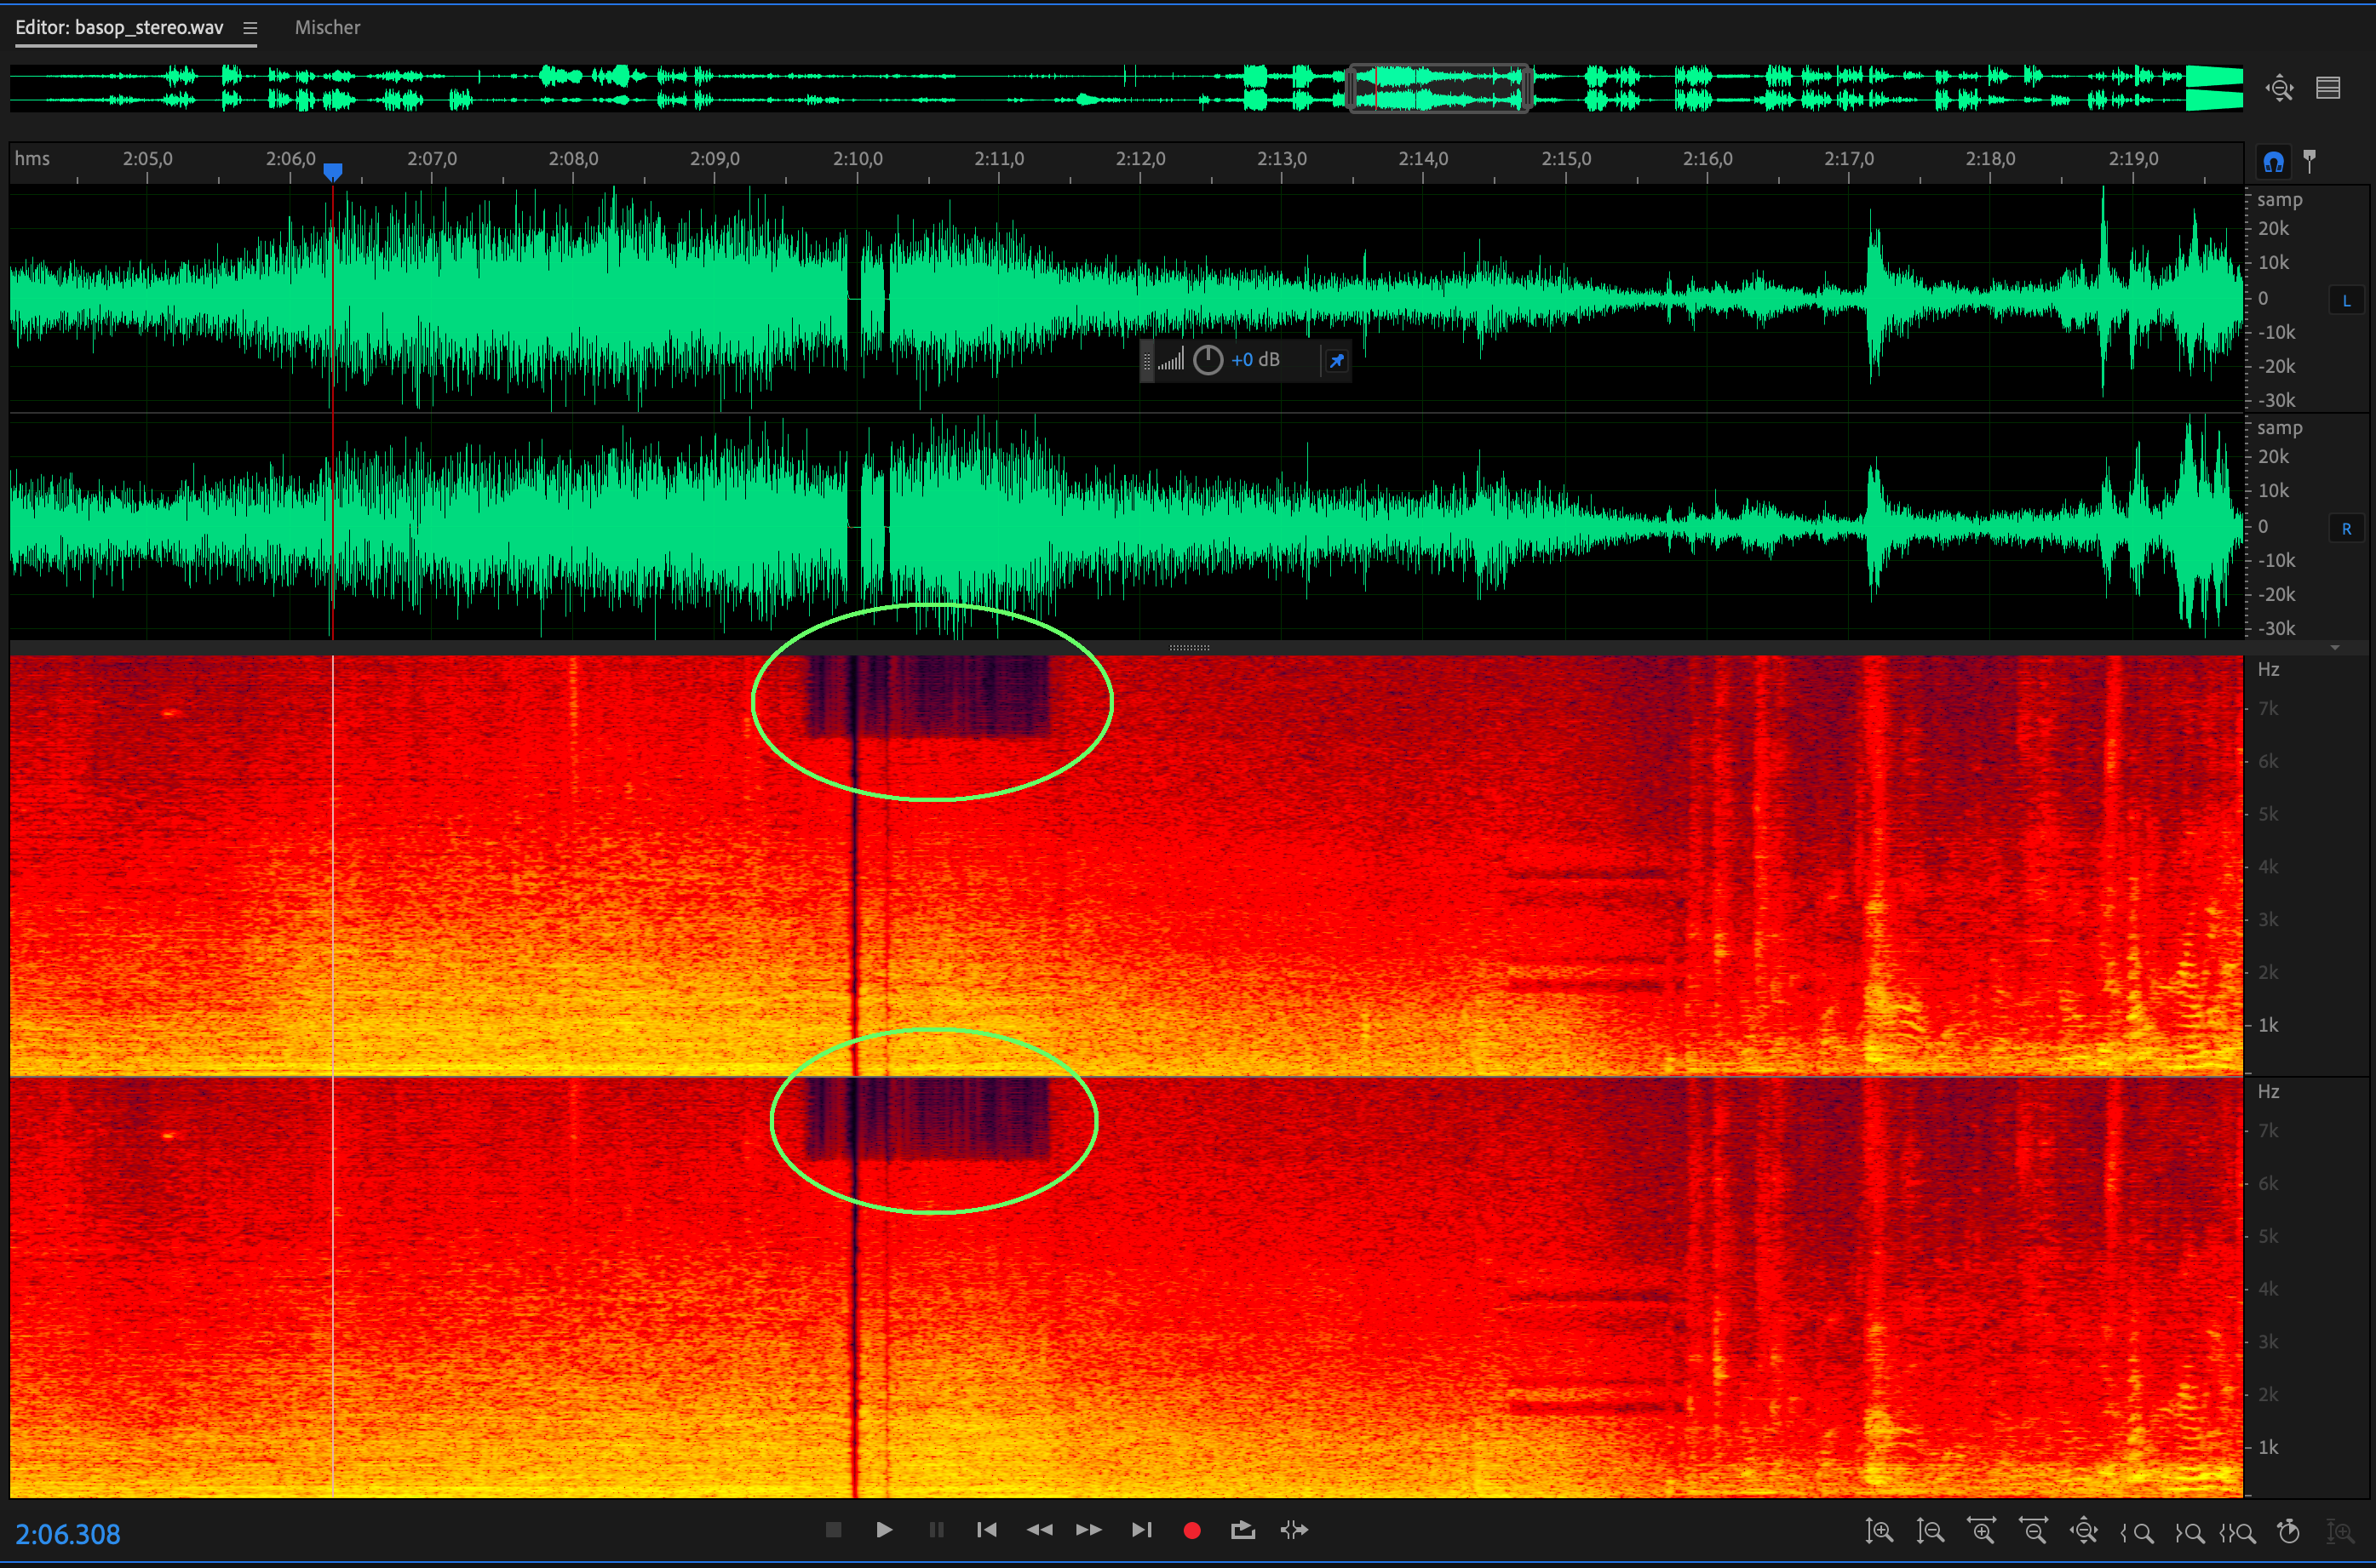This screenshot has height=1568, width=2376.
Task: Switch to the Mischer tab
Action: coord(327,28)
